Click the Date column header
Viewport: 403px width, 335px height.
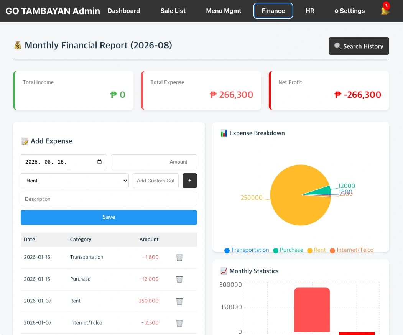click(x=29, y=240)
